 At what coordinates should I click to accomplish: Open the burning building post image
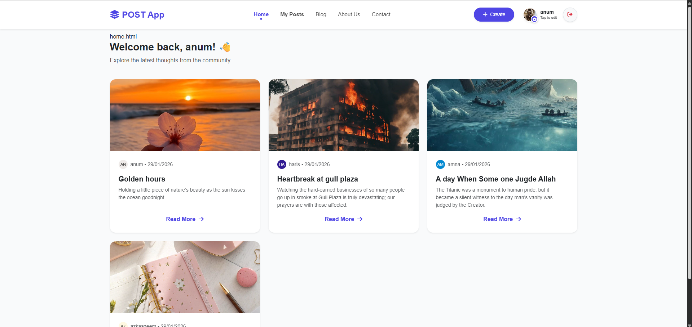(343, 115)
